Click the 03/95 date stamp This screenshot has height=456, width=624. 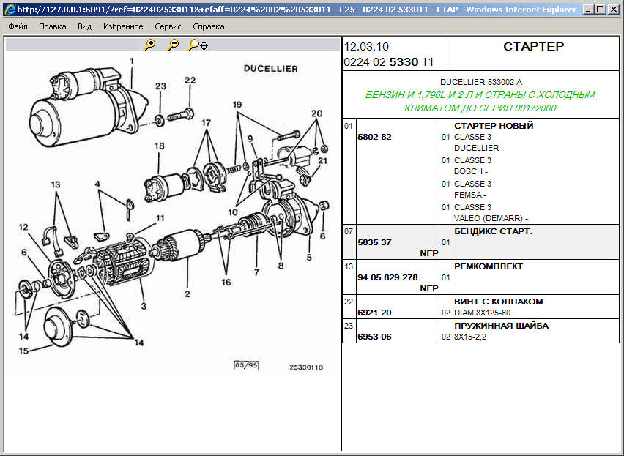246,365
